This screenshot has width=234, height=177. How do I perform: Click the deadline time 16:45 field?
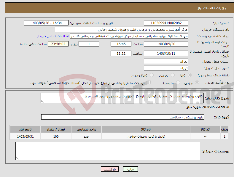tap(121, 44)
